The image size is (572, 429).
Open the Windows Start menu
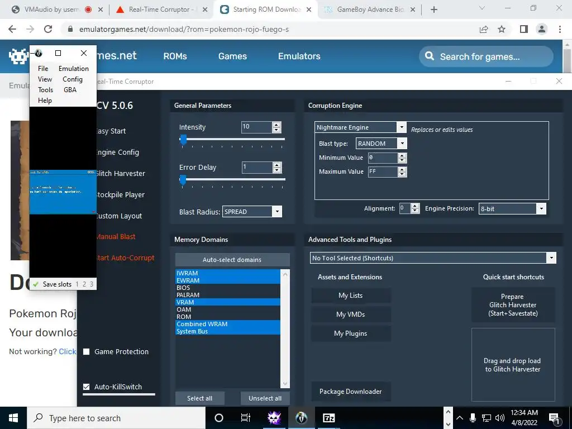pos(13,418)
